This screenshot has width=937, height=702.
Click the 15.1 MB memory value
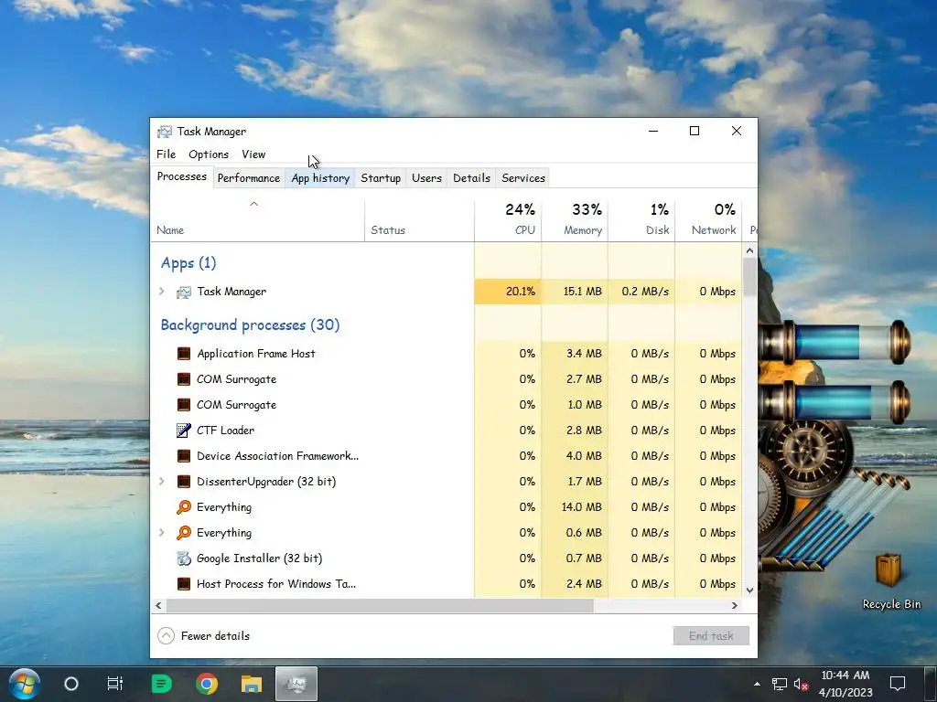[x=582, y=292]
